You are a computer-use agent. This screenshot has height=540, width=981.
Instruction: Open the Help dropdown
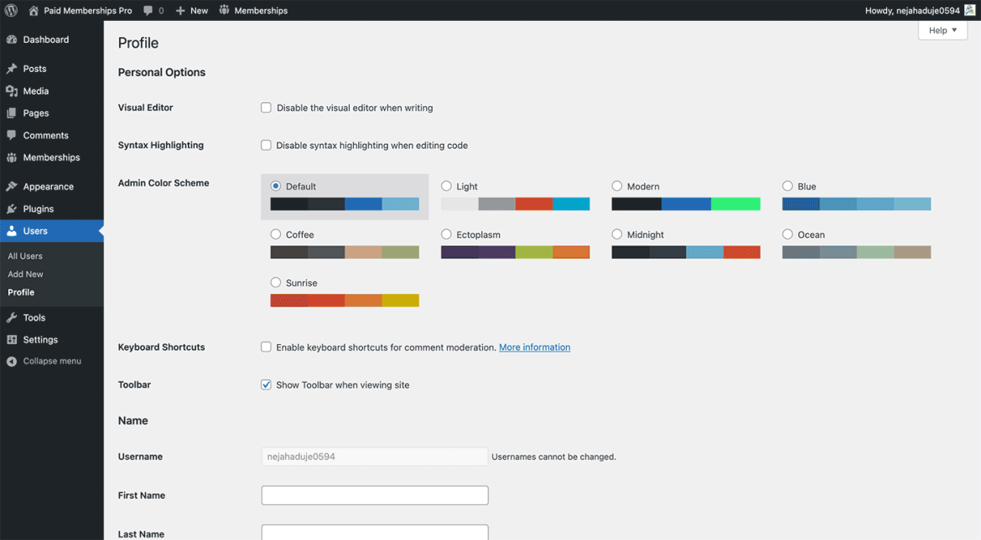942,29
